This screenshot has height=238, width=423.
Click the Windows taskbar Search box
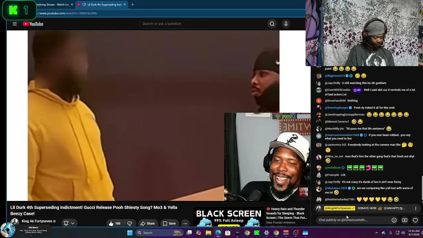click(160, 233)
